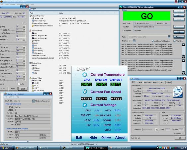Click the Motherboard Name row icon
Screen dimensions: 187x150
tap(33, 23)
